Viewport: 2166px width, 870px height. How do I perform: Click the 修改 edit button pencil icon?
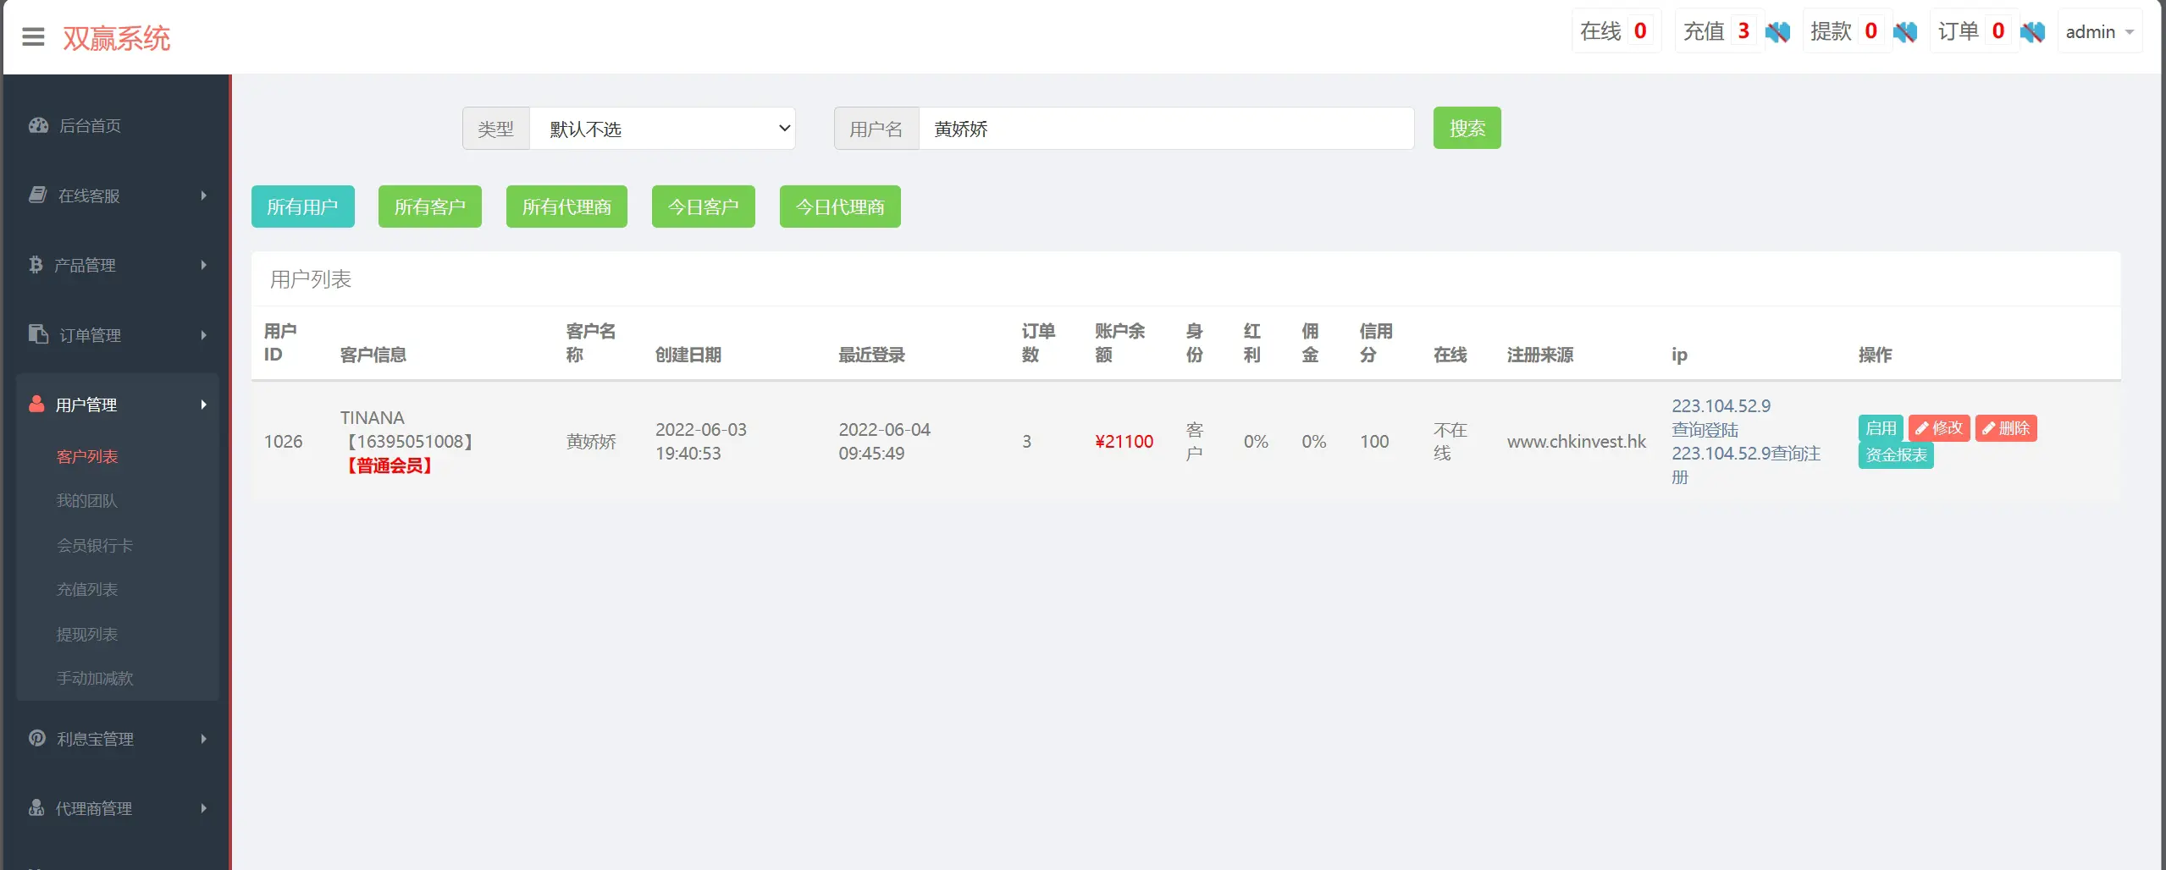pyautogui.click(x=1922, y=428)
